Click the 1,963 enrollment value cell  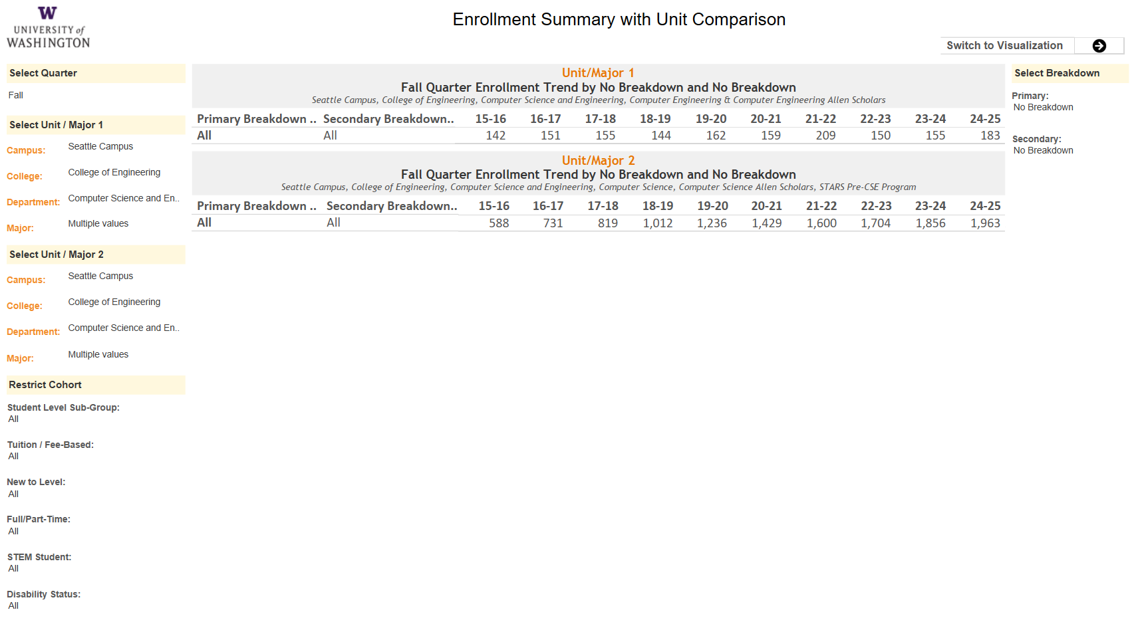[x=985, y=223]
